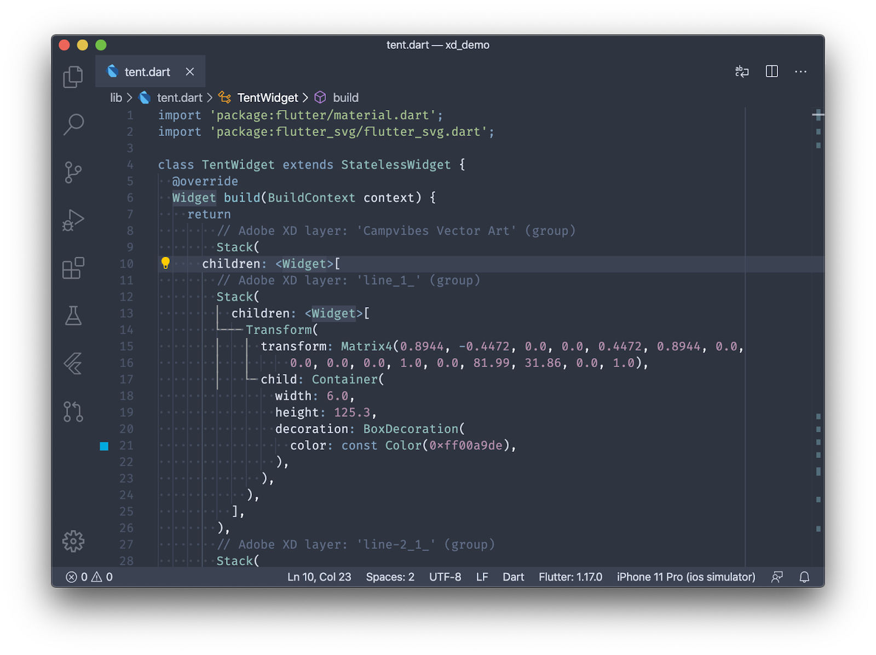Click 'Transform(' on line 14
Image resolution: width=876 pixels, height=655 pixels.
coord(282,330)
